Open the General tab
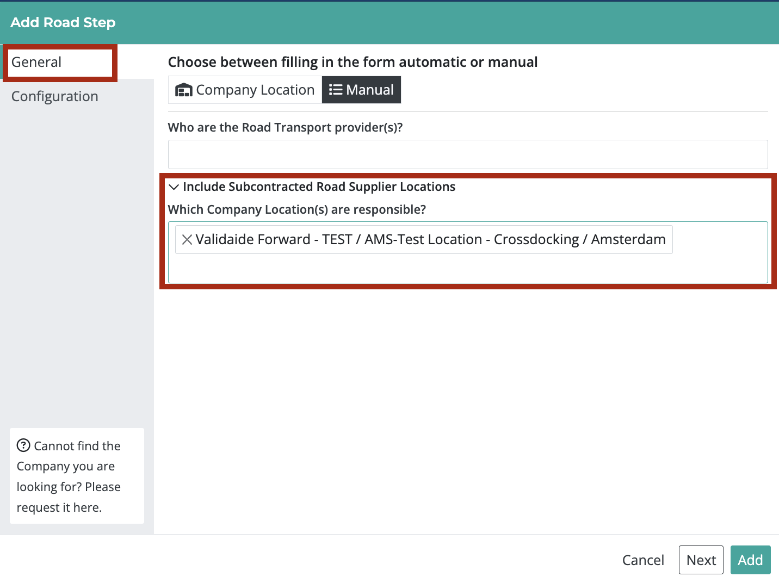 (x=36, y=62)
